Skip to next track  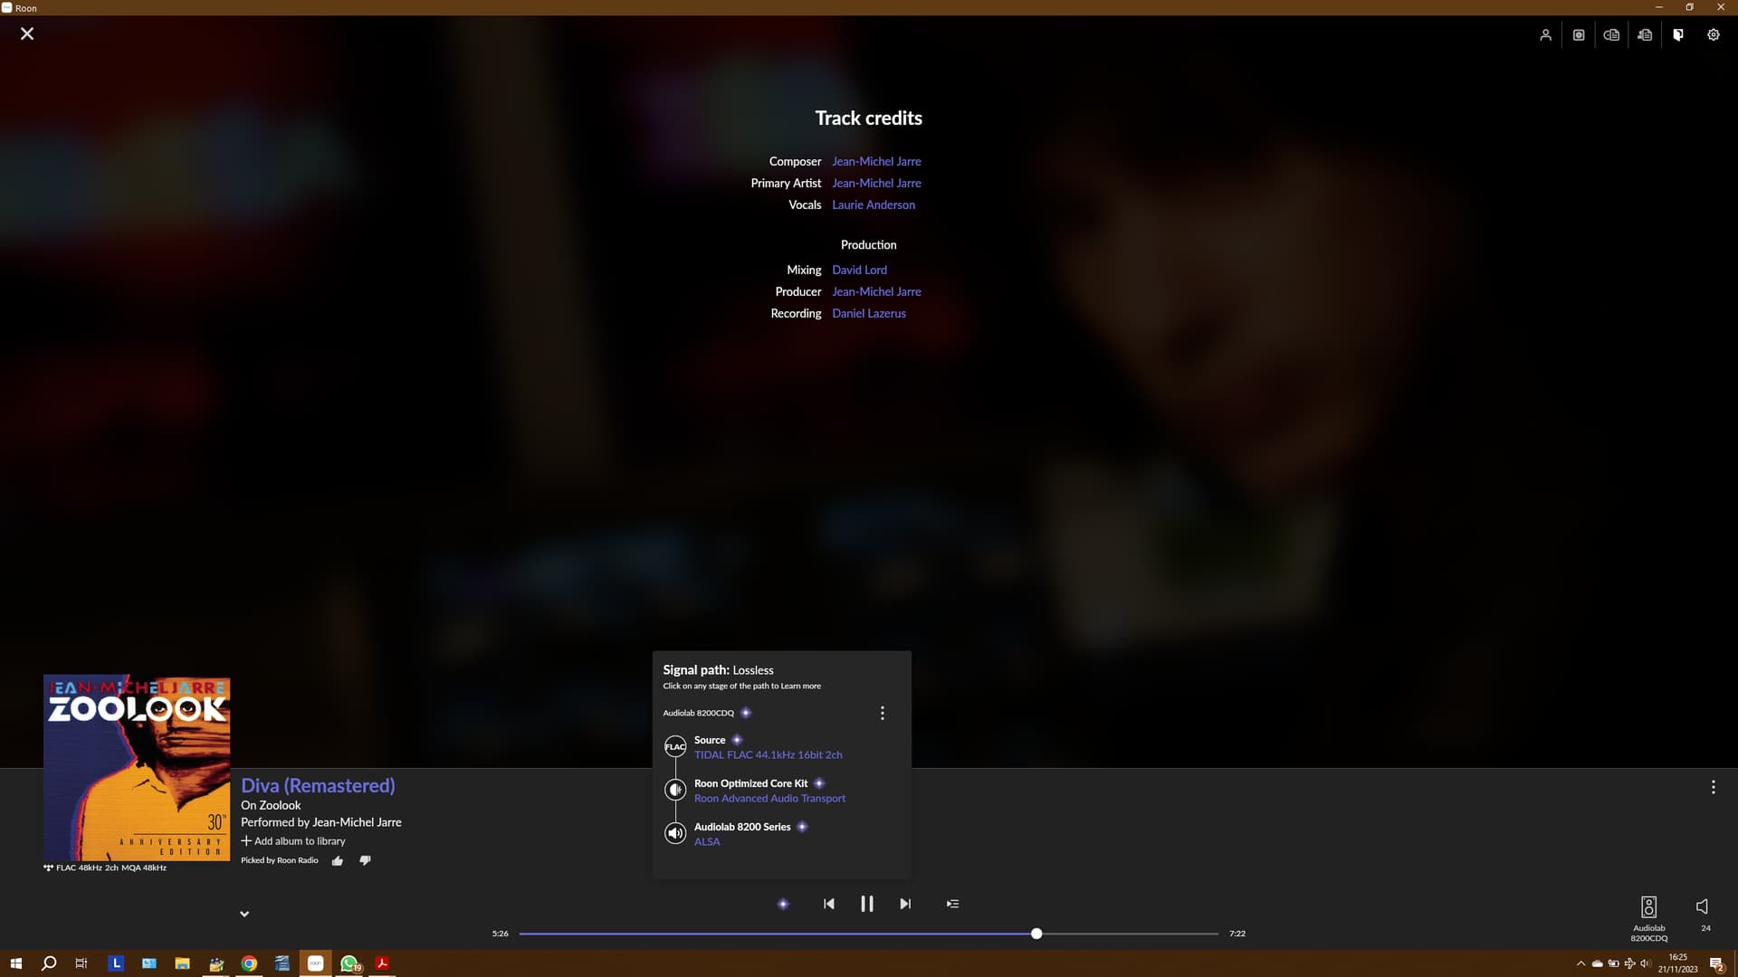(x=905, y=904)
